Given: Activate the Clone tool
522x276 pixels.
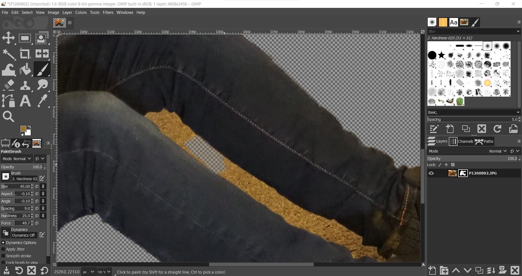Looking at the screenshot, I should [25, 85].
